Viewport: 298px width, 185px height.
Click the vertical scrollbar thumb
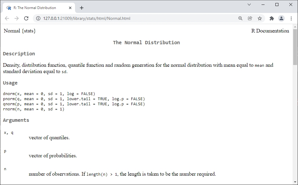(x=295, y=47)
